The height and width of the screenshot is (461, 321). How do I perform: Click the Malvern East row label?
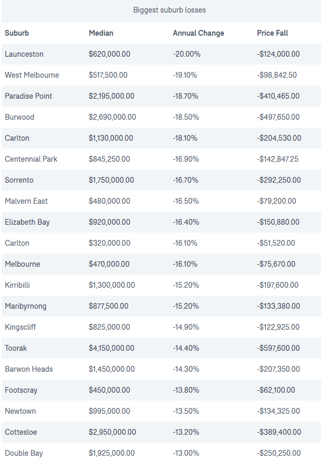point(26,201)
